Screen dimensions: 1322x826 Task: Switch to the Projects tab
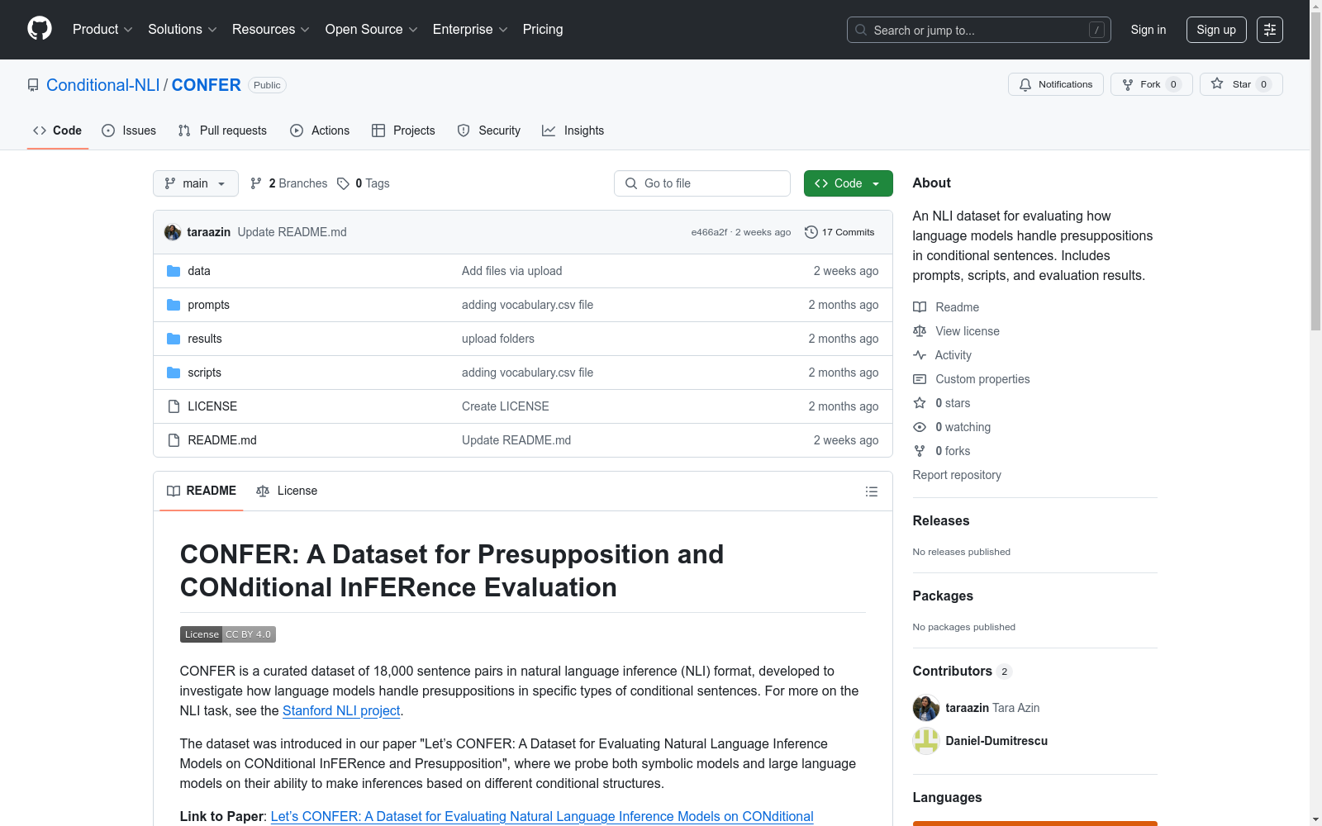(403, 131)
